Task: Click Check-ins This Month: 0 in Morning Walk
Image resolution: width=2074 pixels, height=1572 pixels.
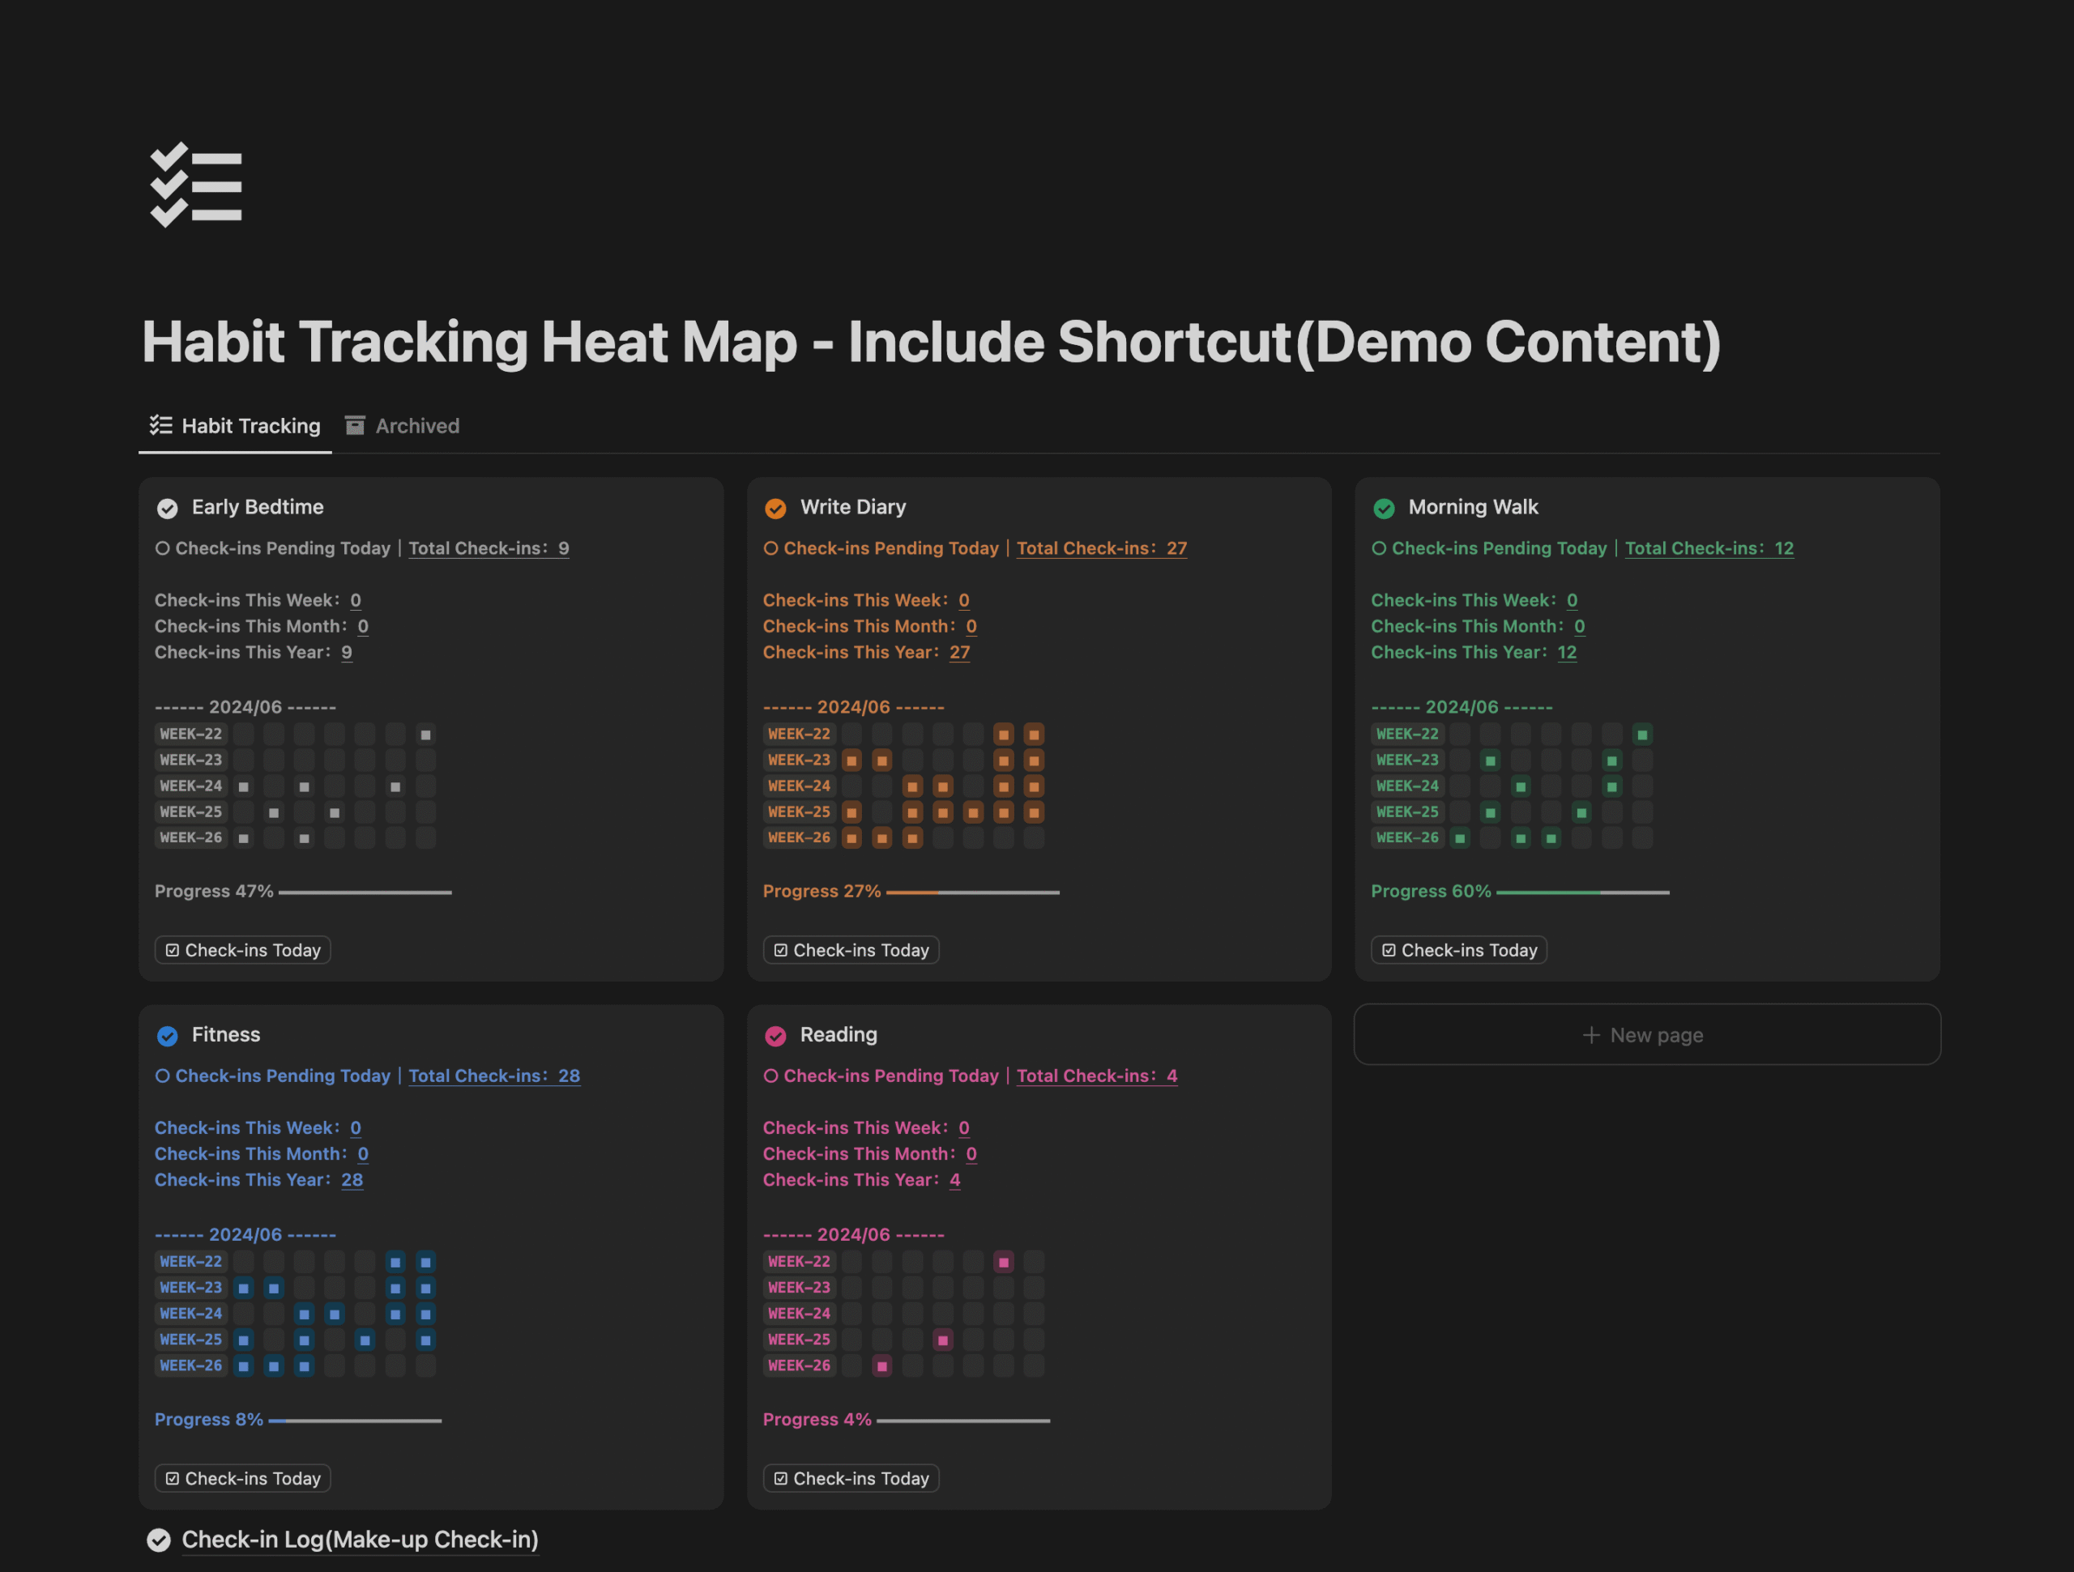Action: click(1478, 626)
